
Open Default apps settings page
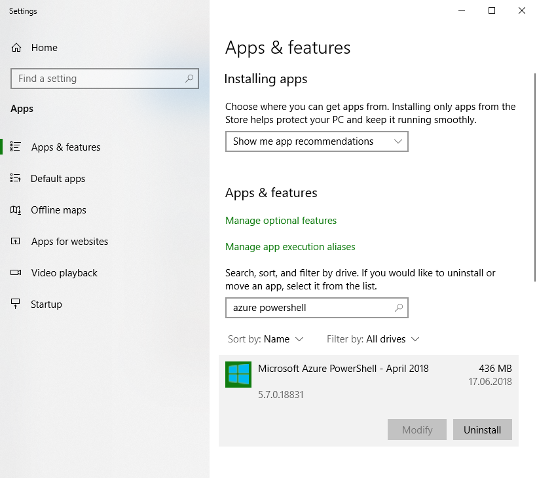pyautogui.click(x=58, y=179)
